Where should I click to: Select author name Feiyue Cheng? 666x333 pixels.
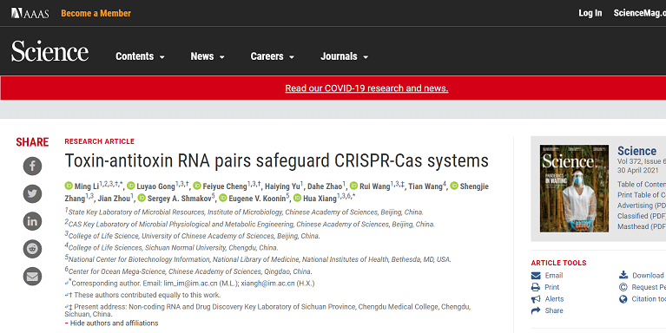225,186
